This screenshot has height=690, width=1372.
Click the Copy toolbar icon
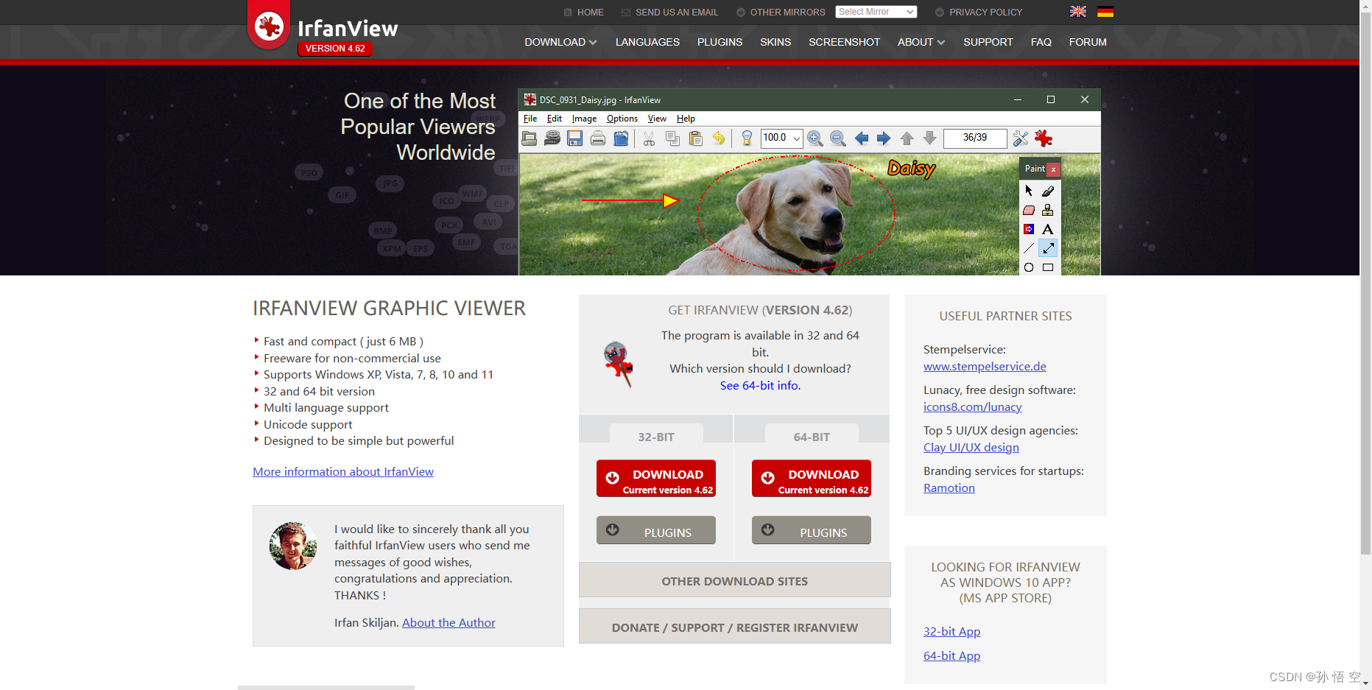[x=672, y=138]
